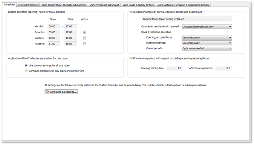Image resolution: width=254 pixels, height=145 pixels.
Task: Click the Holidays close time 15:00 field
Action: 70,44
